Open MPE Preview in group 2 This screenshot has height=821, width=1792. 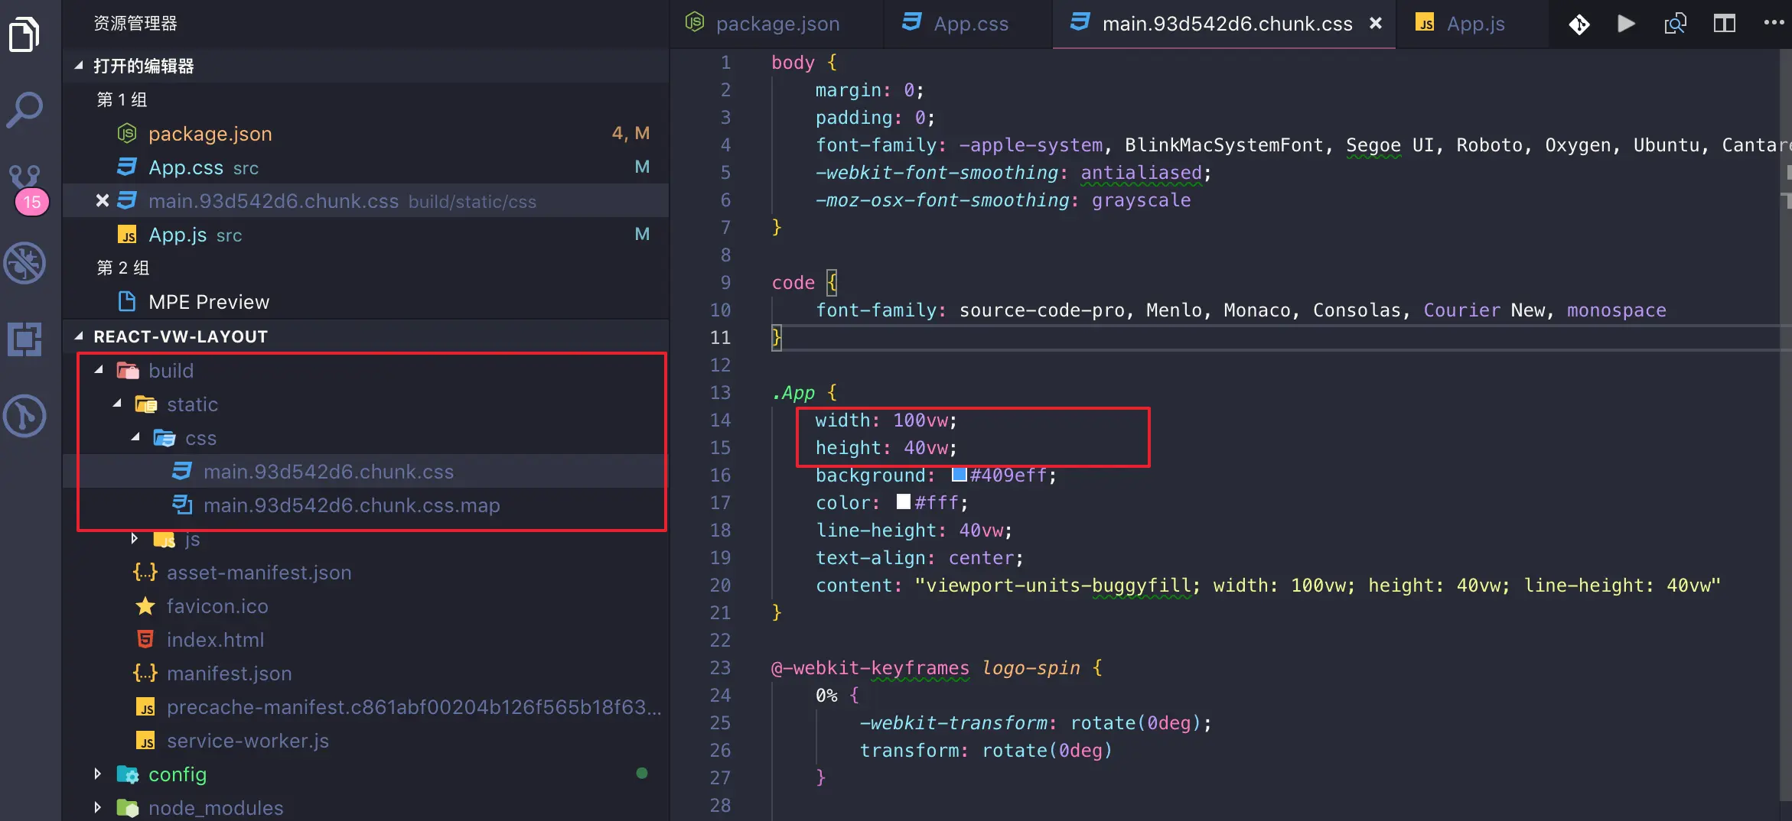click(x=366, y=301)
